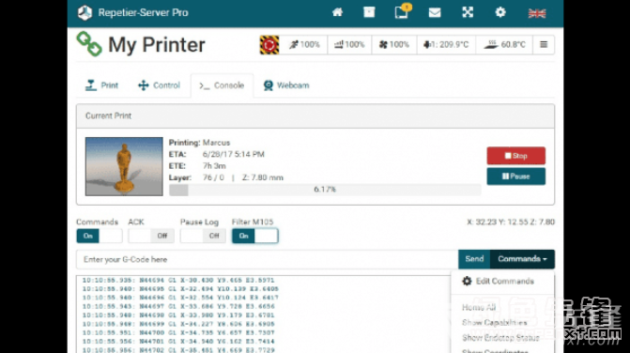The width and height of the screenshot is (630, 353).
Task: Select Show Endstop Status command
Action: pos(500,338)
